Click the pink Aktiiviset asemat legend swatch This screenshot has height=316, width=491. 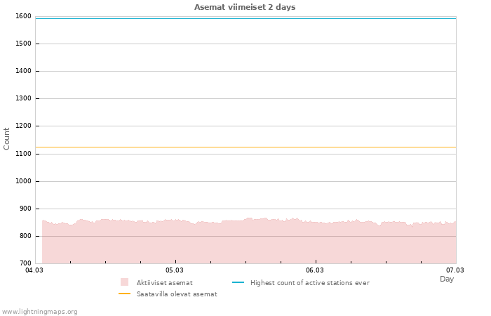click(x=124, y=282)
